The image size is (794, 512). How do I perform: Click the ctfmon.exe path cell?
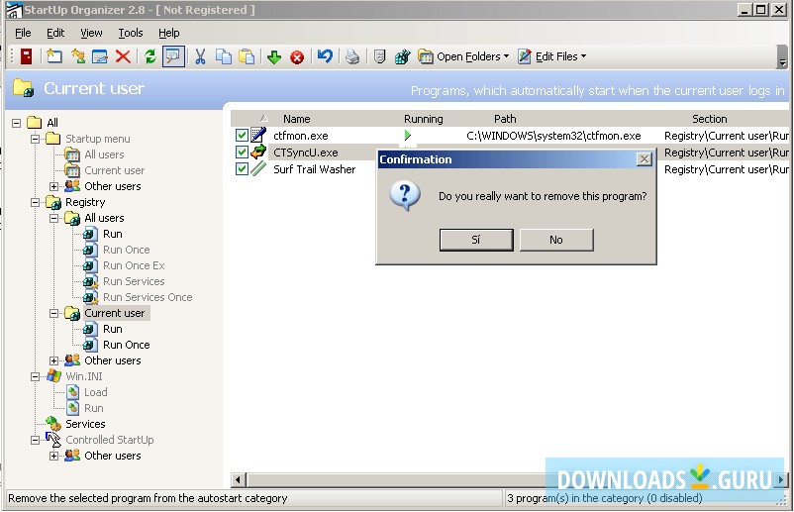pos(553,136)
